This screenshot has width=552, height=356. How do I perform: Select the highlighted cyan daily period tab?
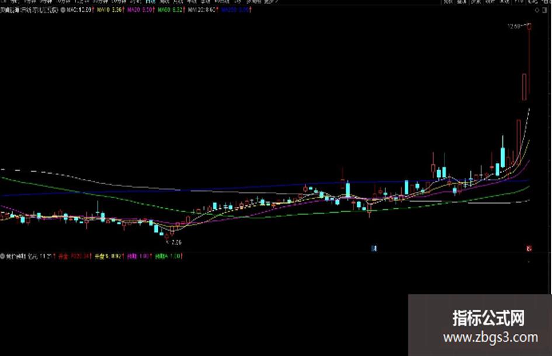click(x=150, y=1)
